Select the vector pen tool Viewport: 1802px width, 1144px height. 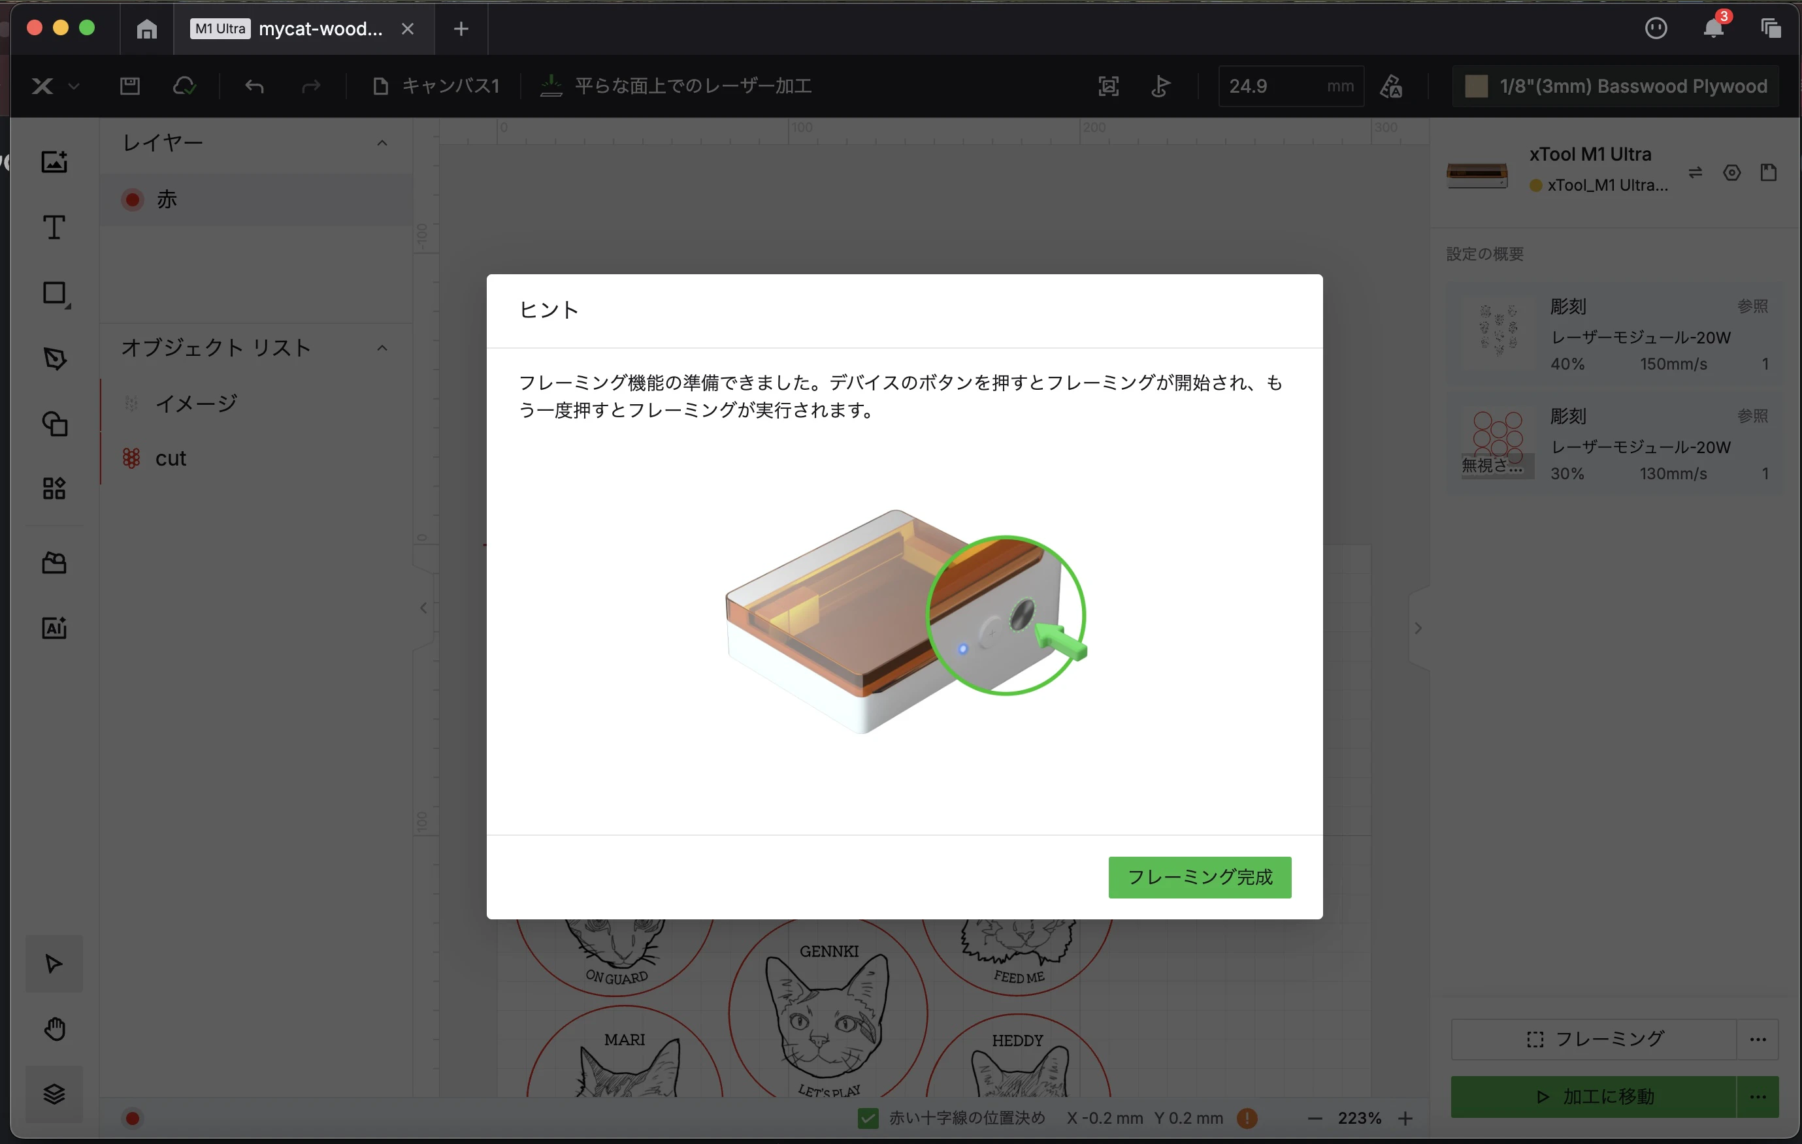click(x=54, y=359)
